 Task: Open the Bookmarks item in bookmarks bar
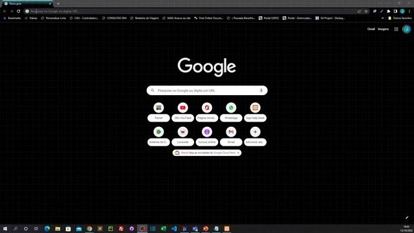click(x=12, y=18)
